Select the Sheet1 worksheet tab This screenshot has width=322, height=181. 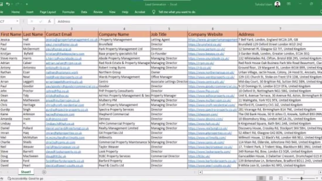point(26,172)
